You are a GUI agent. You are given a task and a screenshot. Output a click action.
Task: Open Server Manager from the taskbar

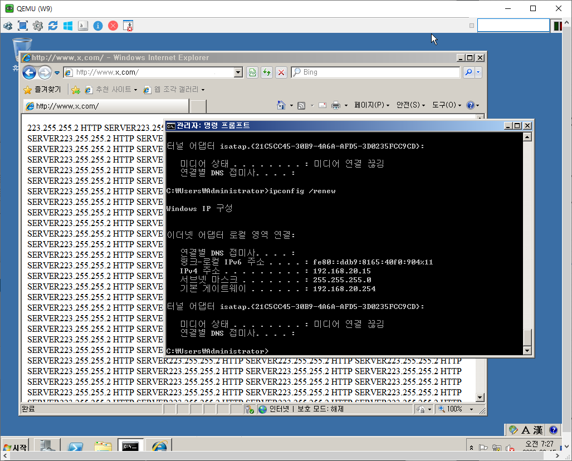pyautogui.click(x=47, y=445)
